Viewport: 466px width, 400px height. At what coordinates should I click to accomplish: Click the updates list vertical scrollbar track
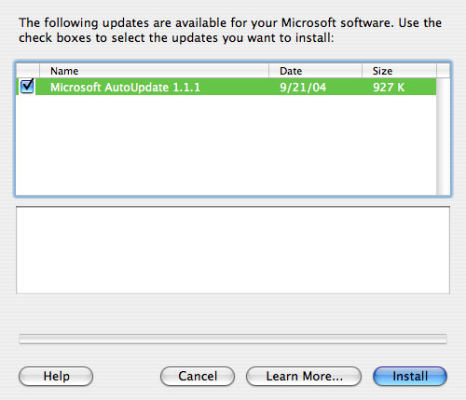(x=443, y=137)
